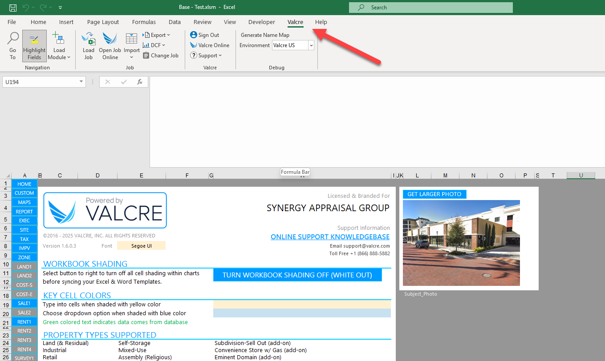Click the SALE1 navigation button
Viewport: 605px width, 361px height.
click(24, 303)
